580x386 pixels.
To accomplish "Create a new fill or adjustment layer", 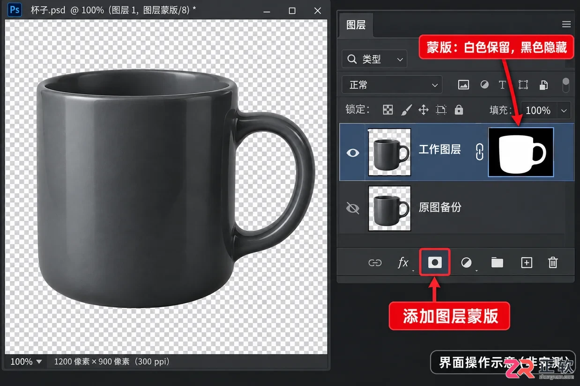I will (x=466, y=263).
